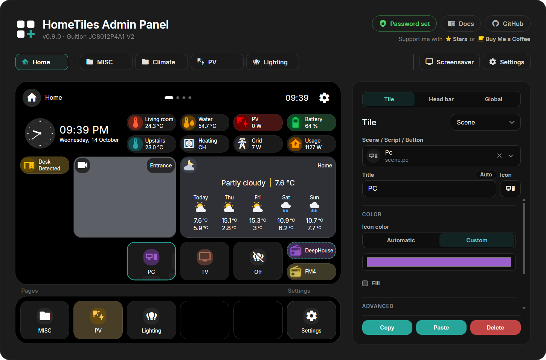Copy the selected tile

tap(387, 328)
